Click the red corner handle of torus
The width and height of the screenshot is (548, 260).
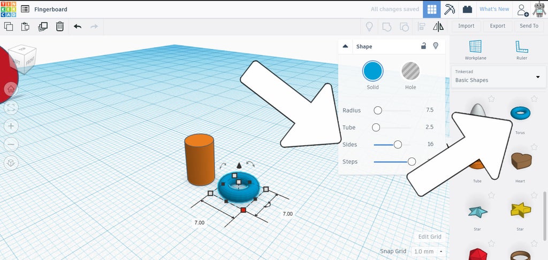point(243,210)
